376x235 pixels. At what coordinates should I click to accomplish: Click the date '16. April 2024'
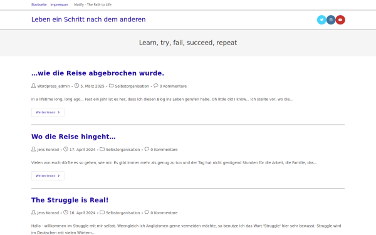click(82, 213)
